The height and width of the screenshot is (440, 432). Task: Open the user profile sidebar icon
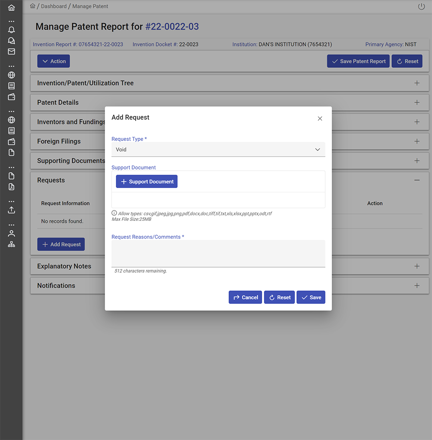click(11, 233)
